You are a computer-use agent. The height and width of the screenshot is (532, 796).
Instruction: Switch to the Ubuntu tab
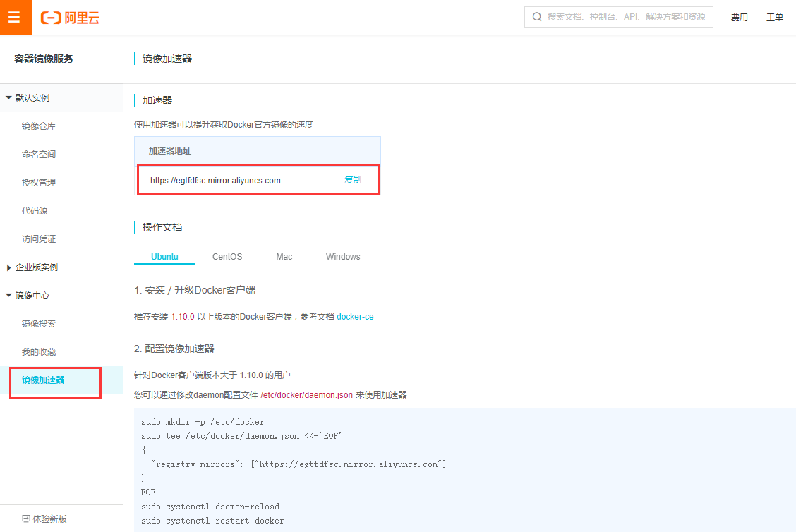[164, 256]
